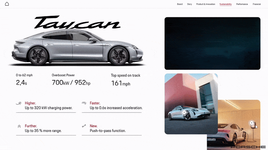Viewport: 268px width, 150px height.
Task: Click the Porsche wordmark logo
Action: tap(248, 147)
